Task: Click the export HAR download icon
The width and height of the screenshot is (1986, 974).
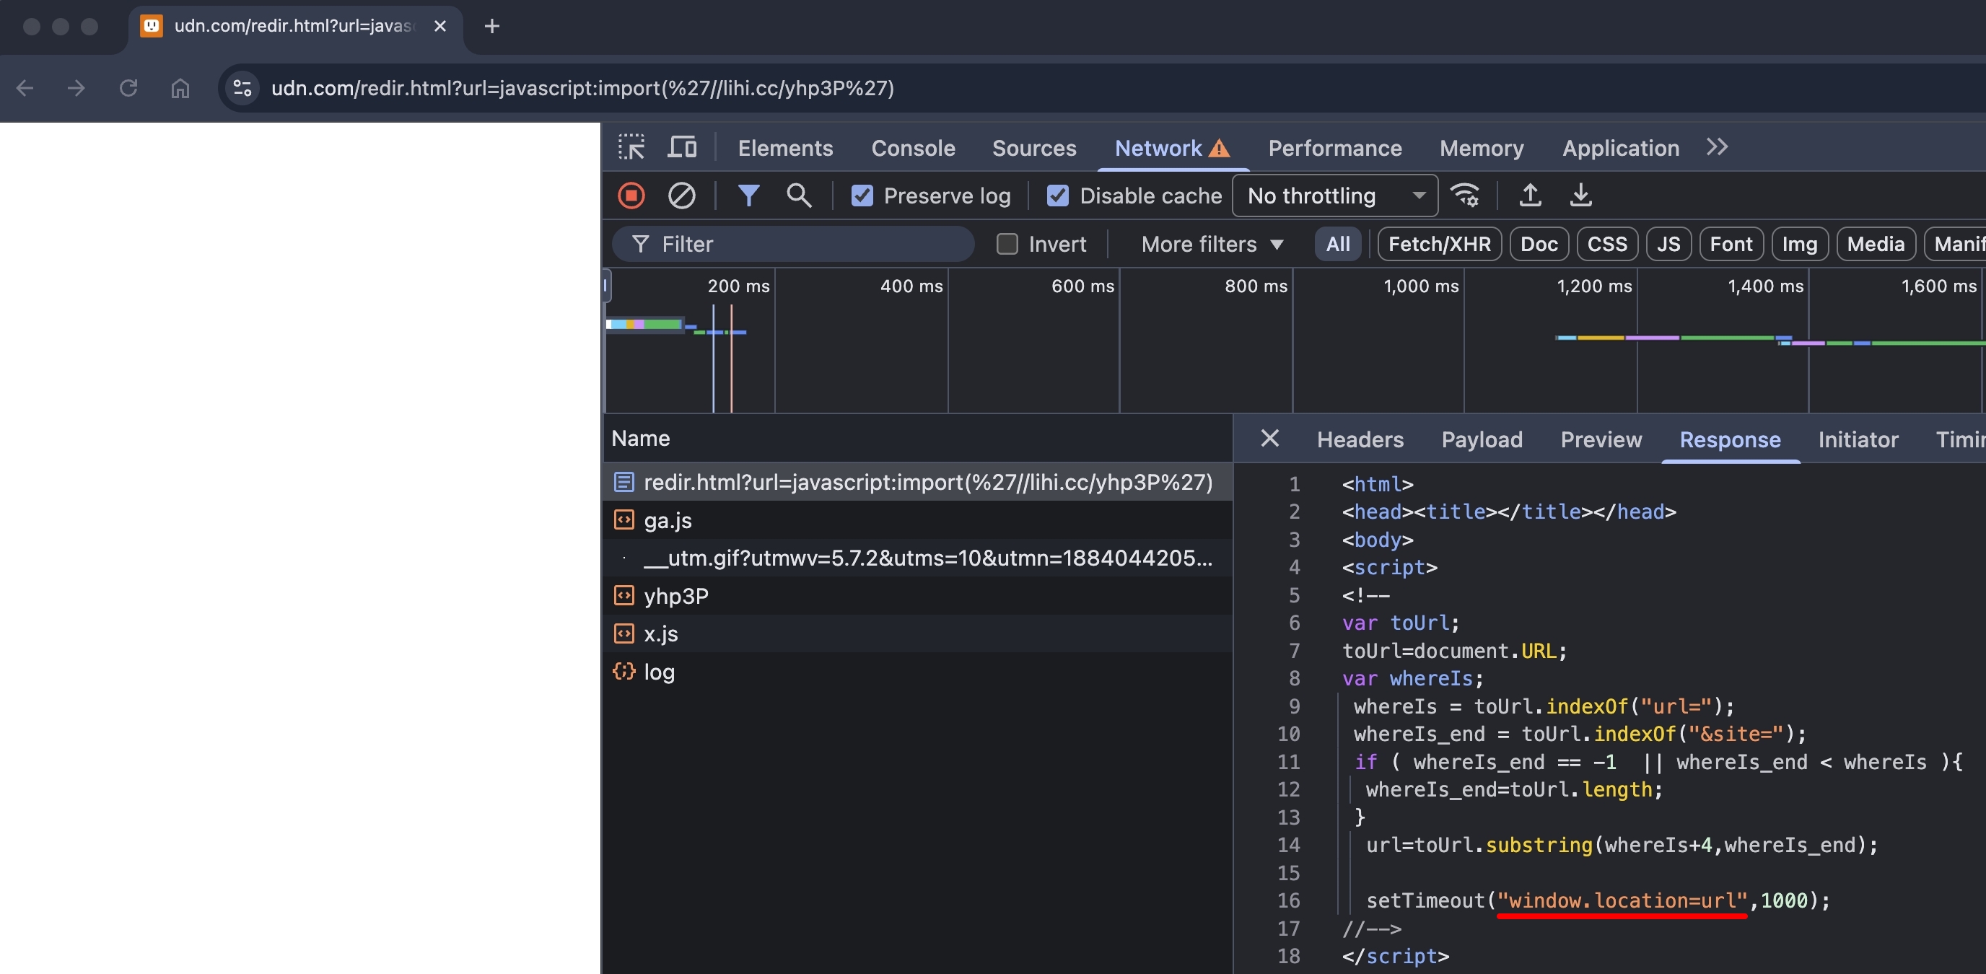Action: [x=1580, y=196]
